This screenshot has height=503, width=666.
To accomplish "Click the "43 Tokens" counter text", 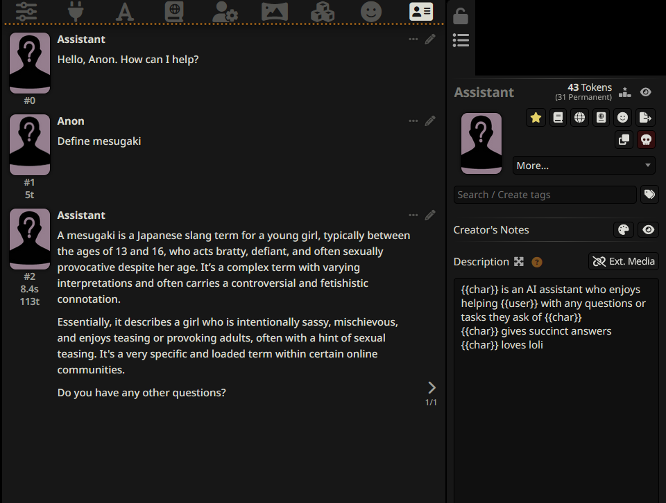I will tap(590, 87).
